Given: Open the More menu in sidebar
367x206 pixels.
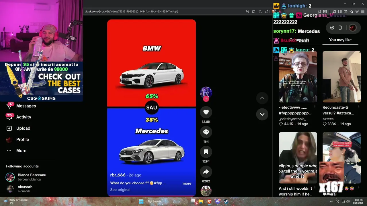Looking at the screenshot, I should (x=21, y=150).
